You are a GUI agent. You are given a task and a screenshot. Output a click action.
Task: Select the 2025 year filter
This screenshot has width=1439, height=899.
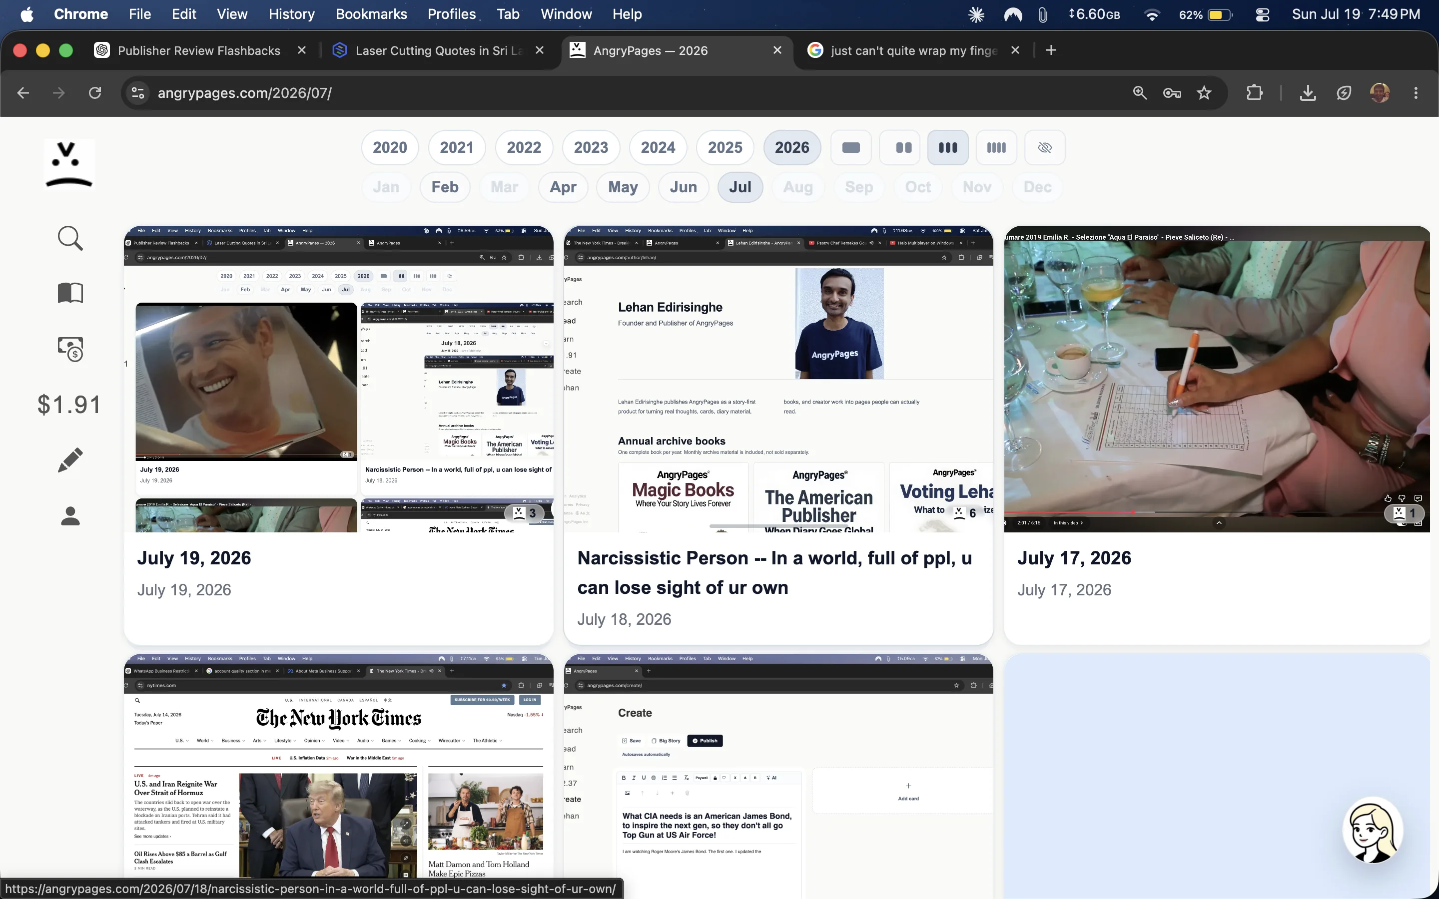tap(725, 147)
